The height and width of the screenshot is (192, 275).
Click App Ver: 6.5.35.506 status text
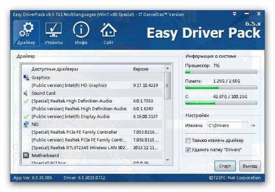(33, 178)
